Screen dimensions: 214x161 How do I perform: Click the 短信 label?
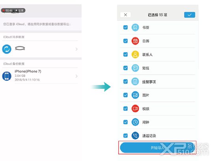pos(146,68)
